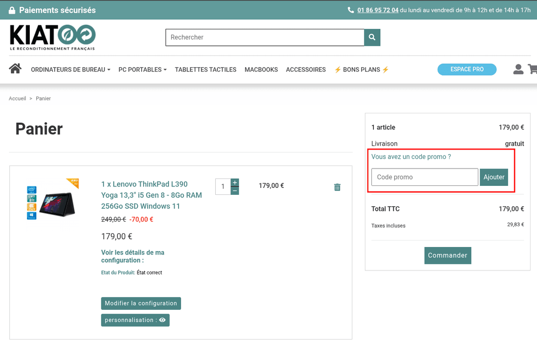Click the lock icon beside Paiements sécurisés
Viewport: 537px width, 344px height.
tap(12, 10)
